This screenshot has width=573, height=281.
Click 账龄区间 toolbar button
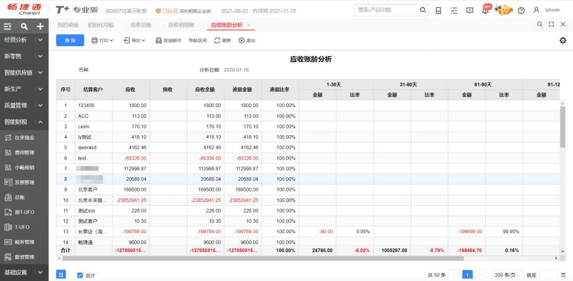point(198,41)
